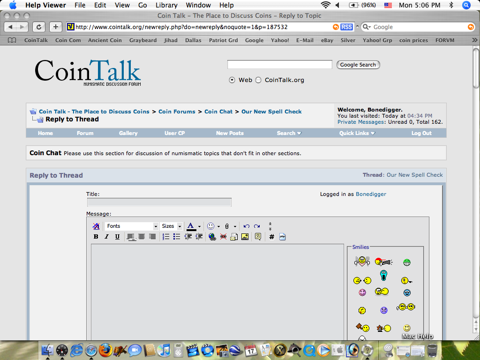This screenshot has width=480, height=360.
Task: Click the Google Search button
Action: (x=358, y=65)
